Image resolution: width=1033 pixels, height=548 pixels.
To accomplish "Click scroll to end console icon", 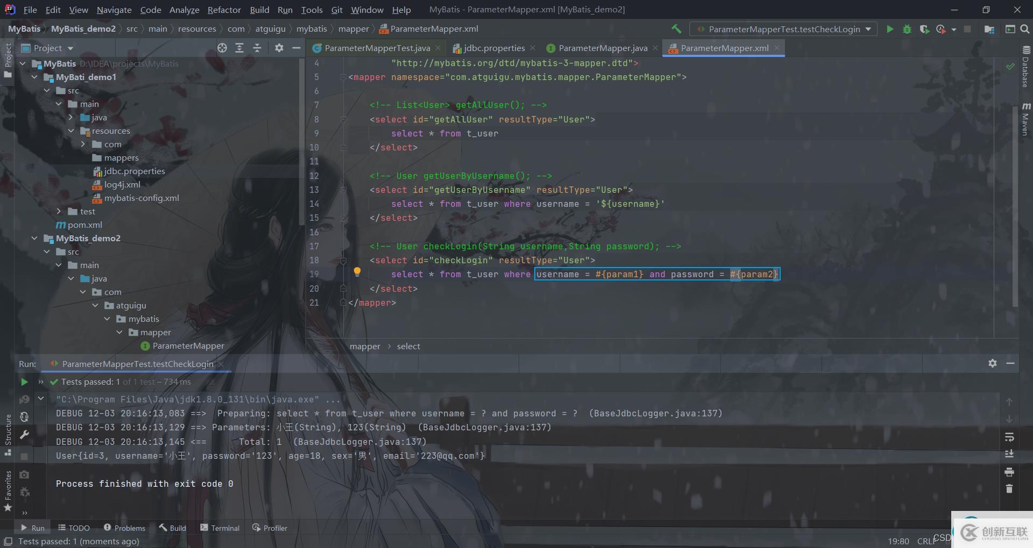I will point(1009,454).
